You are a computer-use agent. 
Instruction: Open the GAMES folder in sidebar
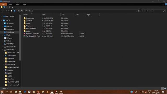pyautogui.click(x=10, y=76)
